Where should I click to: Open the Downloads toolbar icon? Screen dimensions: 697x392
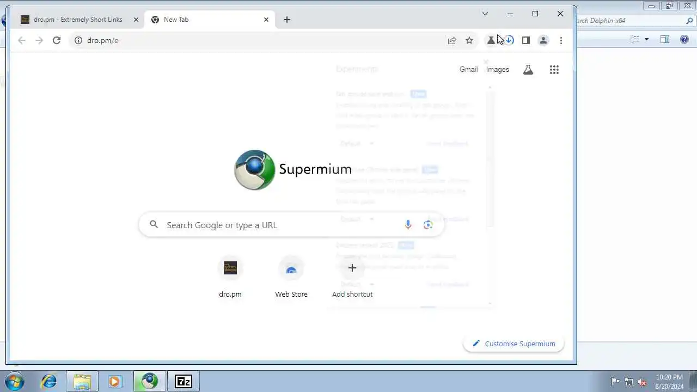(509, 40)
